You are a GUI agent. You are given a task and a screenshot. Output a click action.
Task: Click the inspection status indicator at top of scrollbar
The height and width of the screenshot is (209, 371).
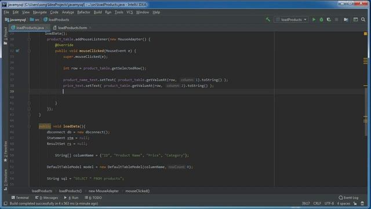[x=365, y=34]
